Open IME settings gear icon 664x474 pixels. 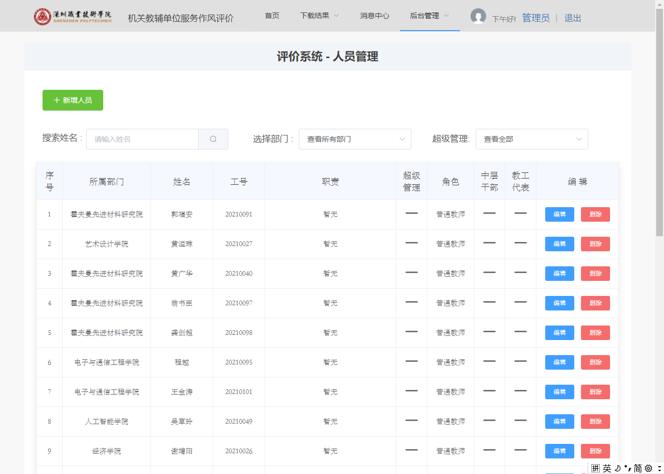648,468
